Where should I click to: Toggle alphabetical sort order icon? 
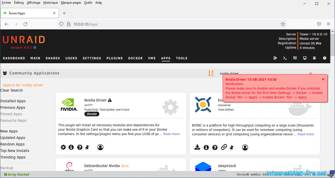tap(211, 73)
